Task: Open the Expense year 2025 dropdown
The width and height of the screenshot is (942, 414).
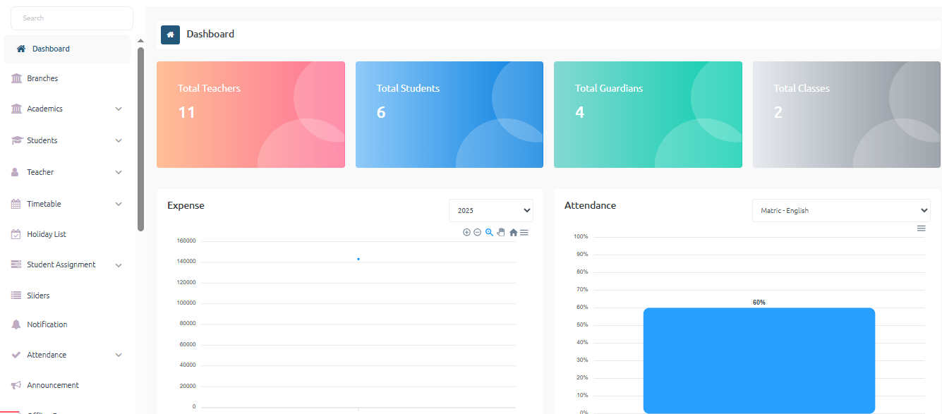Action: [490, 211]
